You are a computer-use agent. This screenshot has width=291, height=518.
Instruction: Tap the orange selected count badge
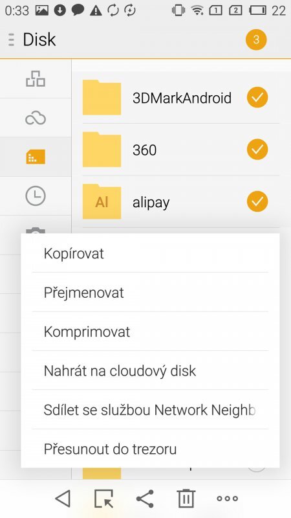point(256,39)
